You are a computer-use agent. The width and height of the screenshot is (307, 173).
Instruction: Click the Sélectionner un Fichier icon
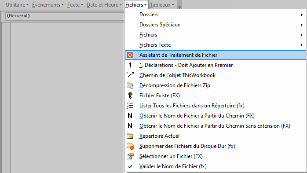click(130, 156)
